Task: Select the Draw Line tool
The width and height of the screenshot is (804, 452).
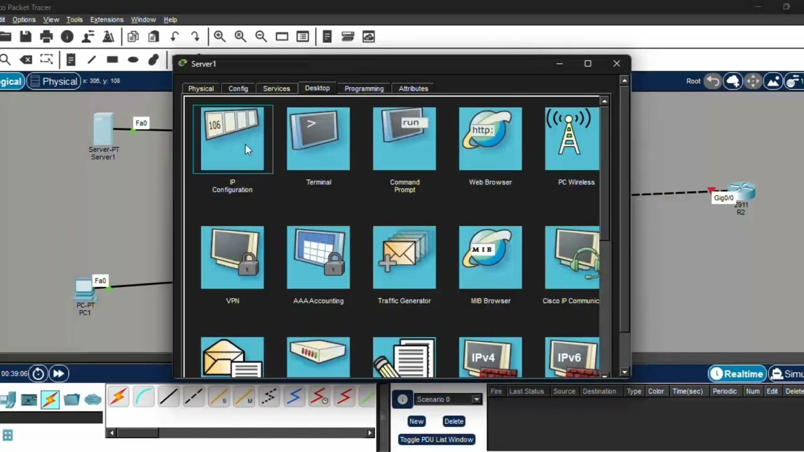Action: tap(92, 60)
